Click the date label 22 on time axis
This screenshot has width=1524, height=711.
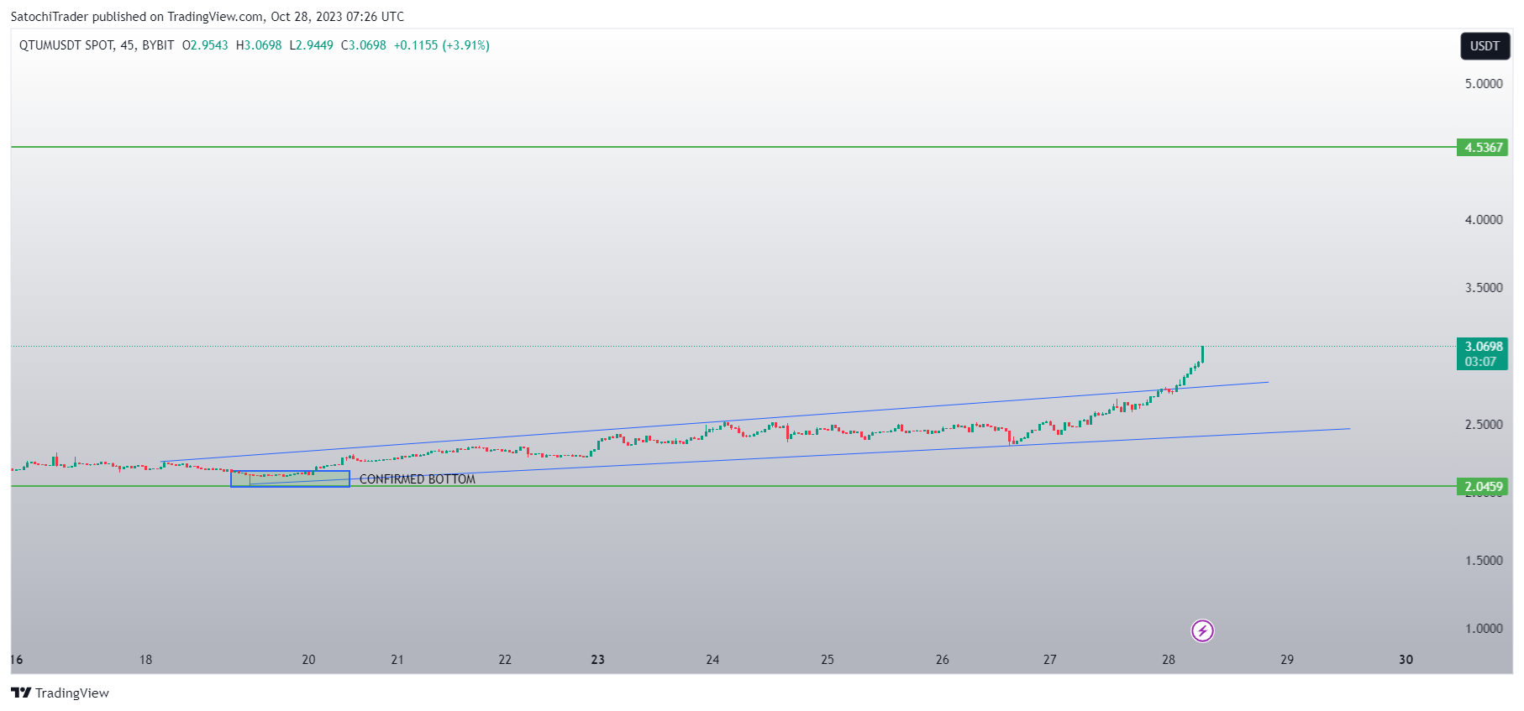pyautogui.click(x=505, y=660)
